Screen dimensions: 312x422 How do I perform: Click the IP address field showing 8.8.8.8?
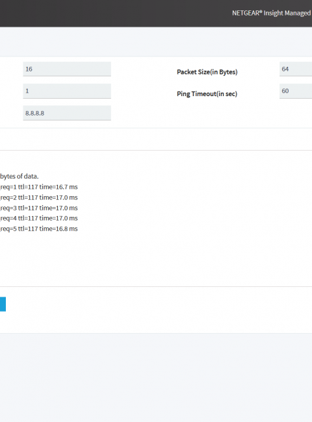[67, 113]
